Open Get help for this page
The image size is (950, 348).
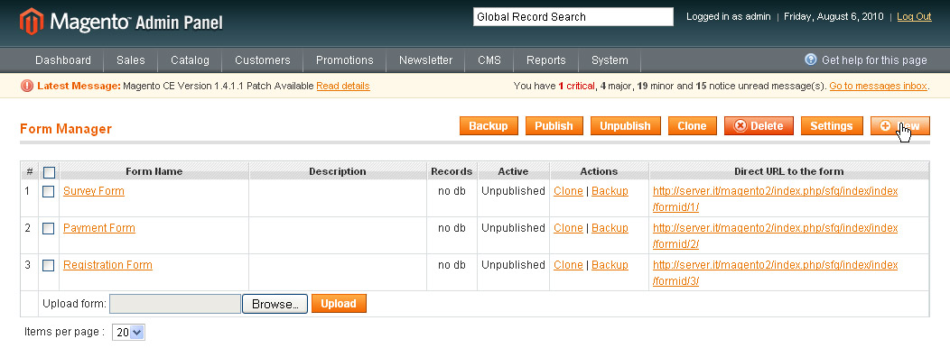click(874, 60)
